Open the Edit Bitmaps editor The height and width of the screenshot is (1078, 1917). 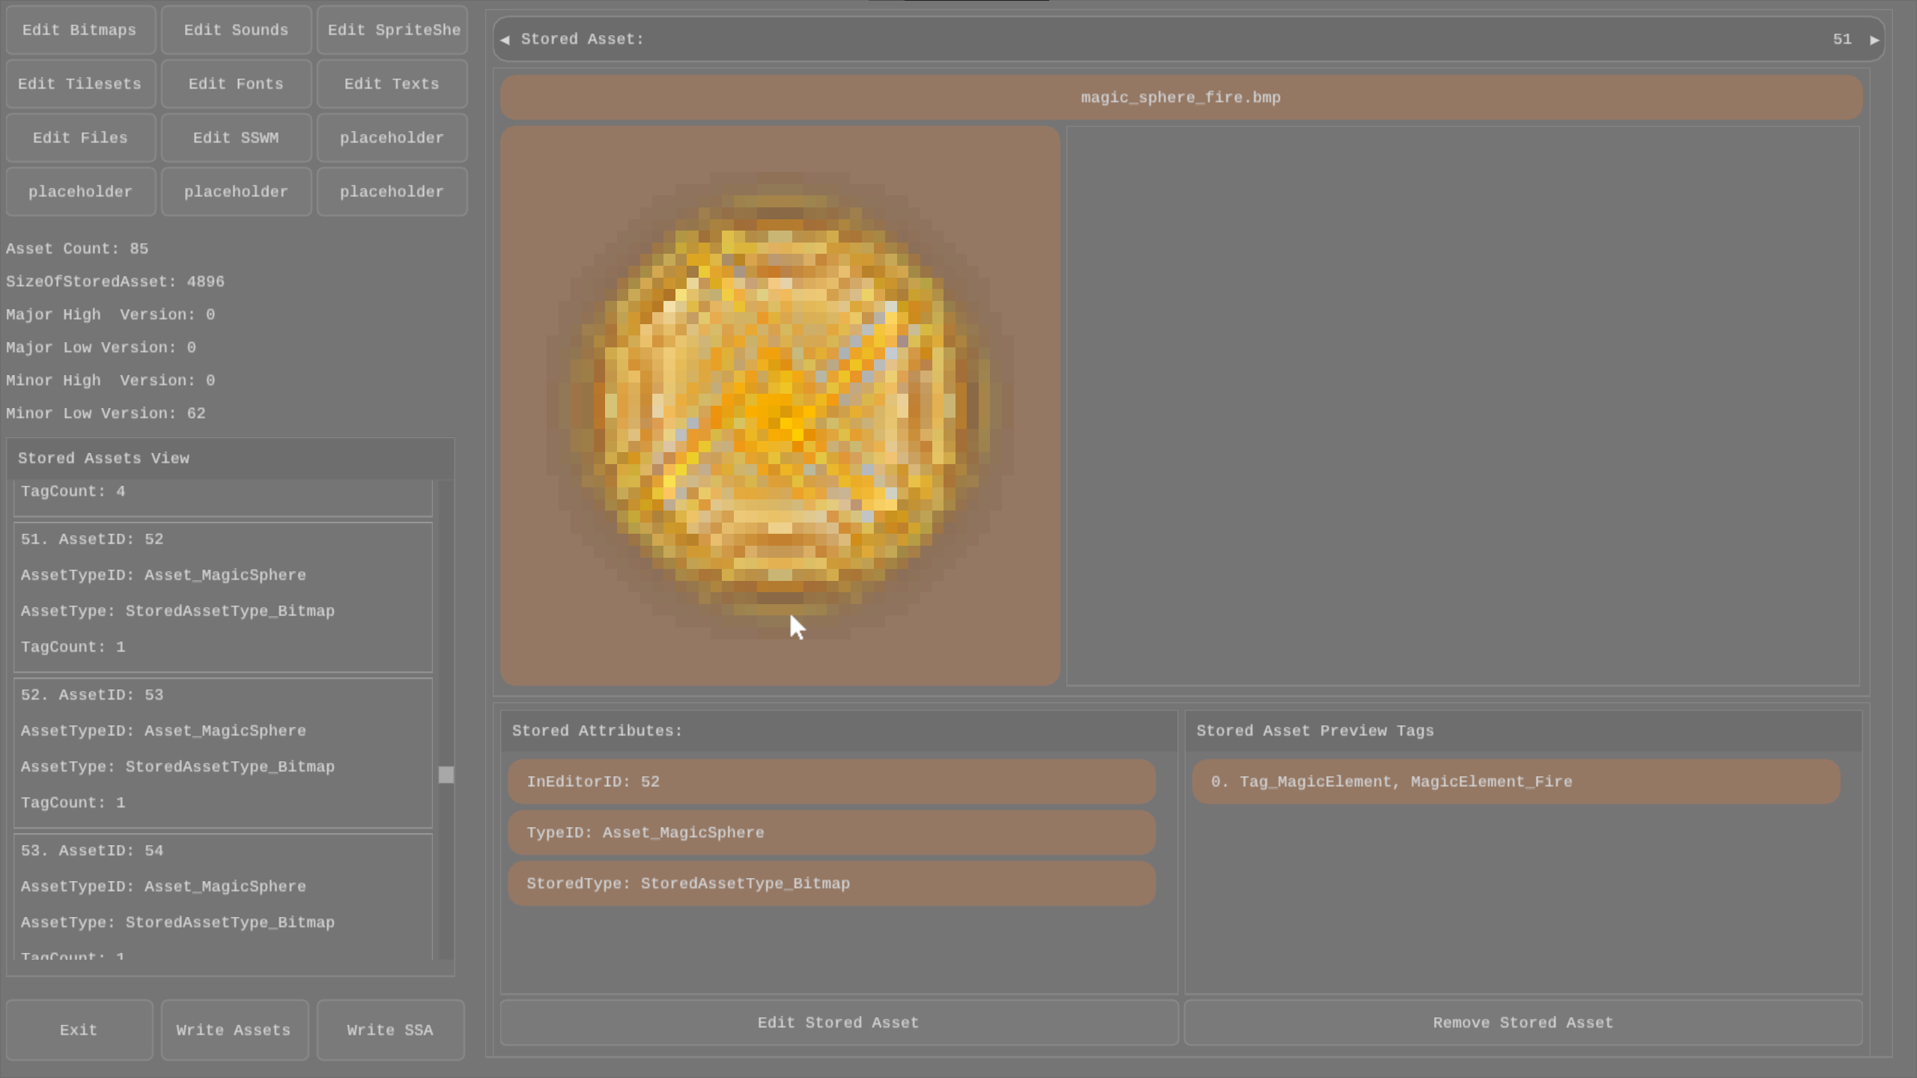pyautogui.click(x=80, y=31)
